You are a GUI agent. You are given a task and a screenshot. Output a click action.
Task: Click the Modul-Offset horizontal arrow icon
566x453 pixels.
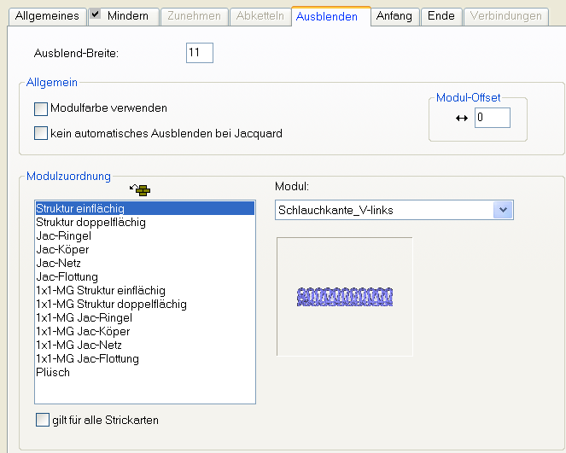pyautogui.click(x=462, y=118)
